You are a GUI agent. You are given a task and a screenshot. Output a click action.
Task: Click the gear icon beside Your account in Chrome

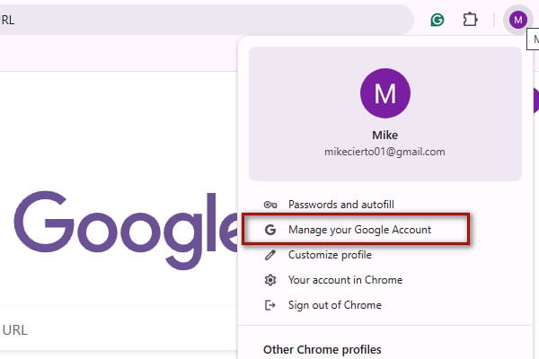[270, 280]
